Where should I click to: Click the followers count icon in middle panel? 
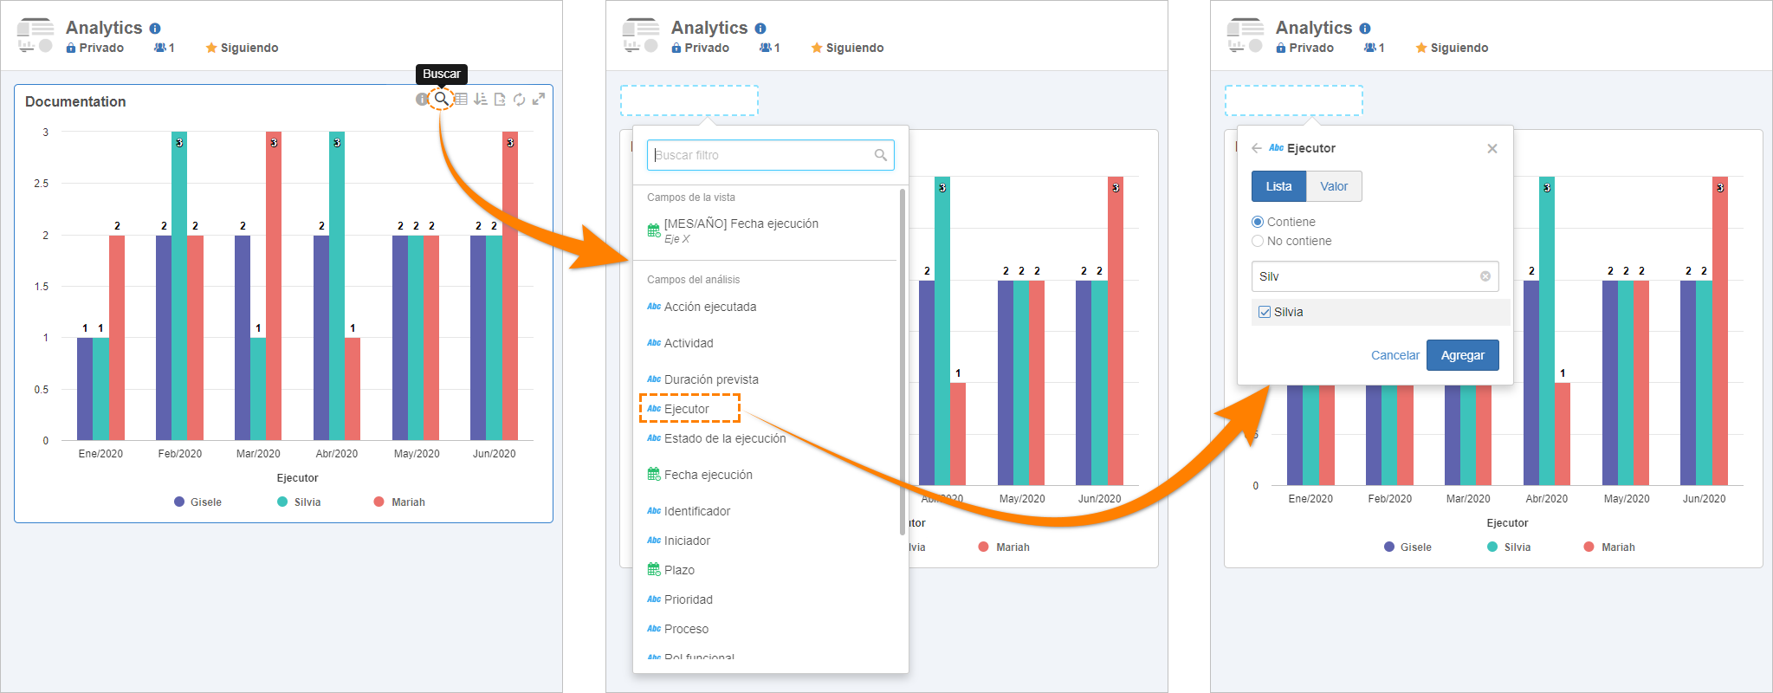click(770, 48)
